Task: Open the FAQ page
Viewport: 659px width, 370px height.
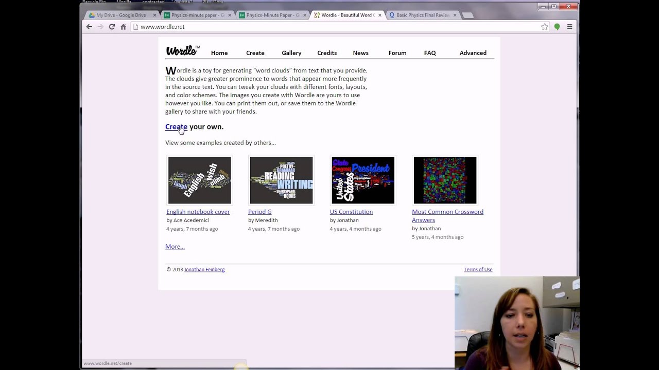Action: (x=430, y=53)
